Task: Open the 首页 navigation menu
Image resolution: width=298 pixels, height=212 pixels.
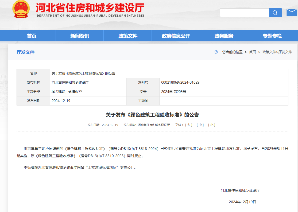Action: tap(32, 36)
